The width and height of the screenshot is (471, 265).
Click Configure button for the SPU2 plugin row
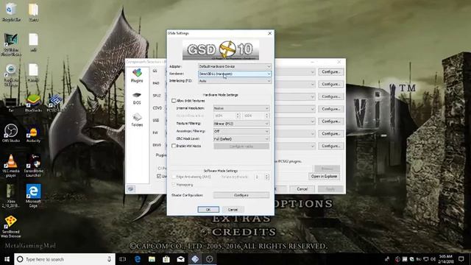click(x=330, y=96)
